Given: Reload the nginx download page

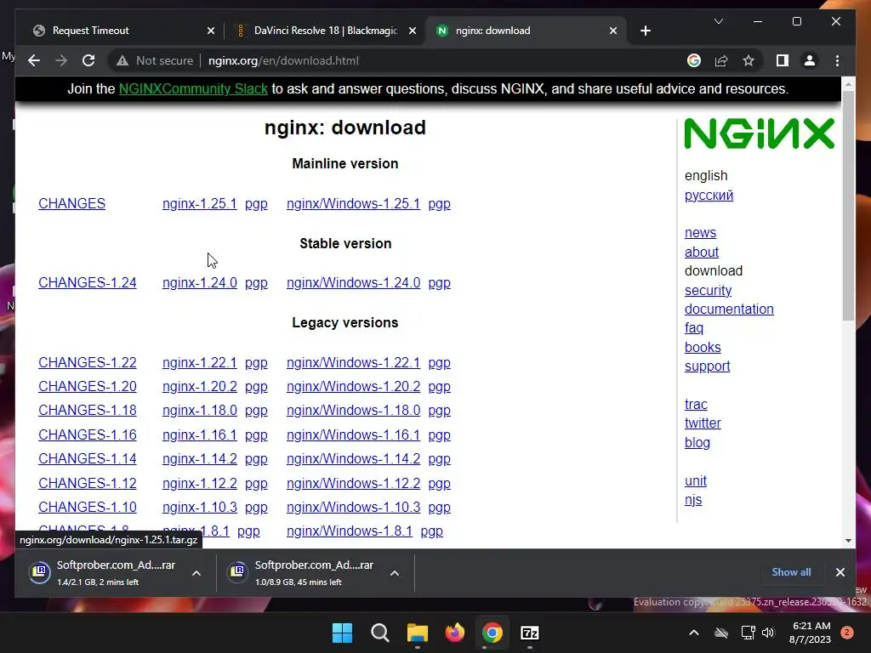Looking at the screenshot, I should [88, 60].
